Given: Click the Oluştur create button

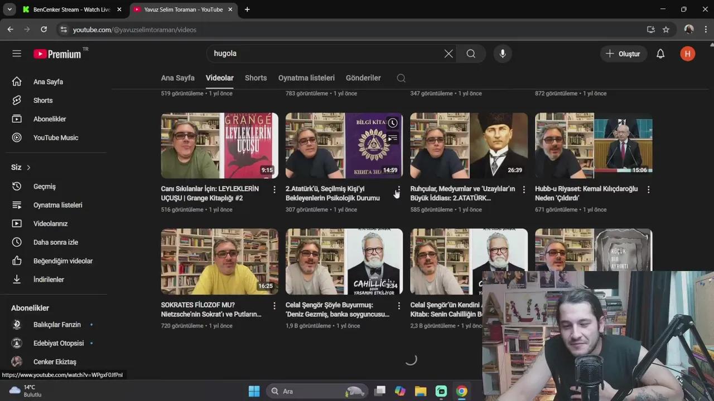Looking at the screenshot, I should click(x=623, y=53).
